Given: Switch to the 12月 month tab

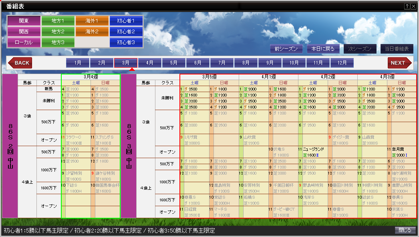Looking at the screenshot, I should pyautogui.click(x=342, y=63).
